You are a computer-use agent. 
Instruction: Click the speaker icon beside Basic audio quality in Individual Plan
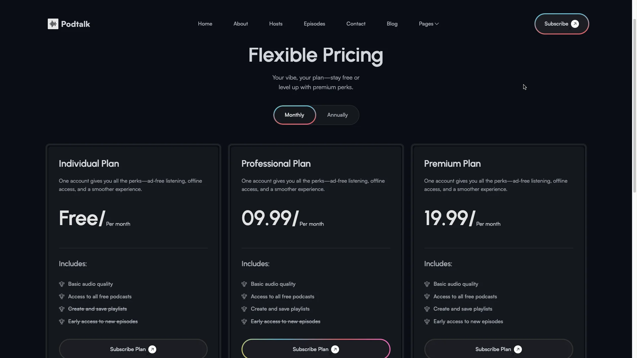pyautogui.click(x=62, y=284)
